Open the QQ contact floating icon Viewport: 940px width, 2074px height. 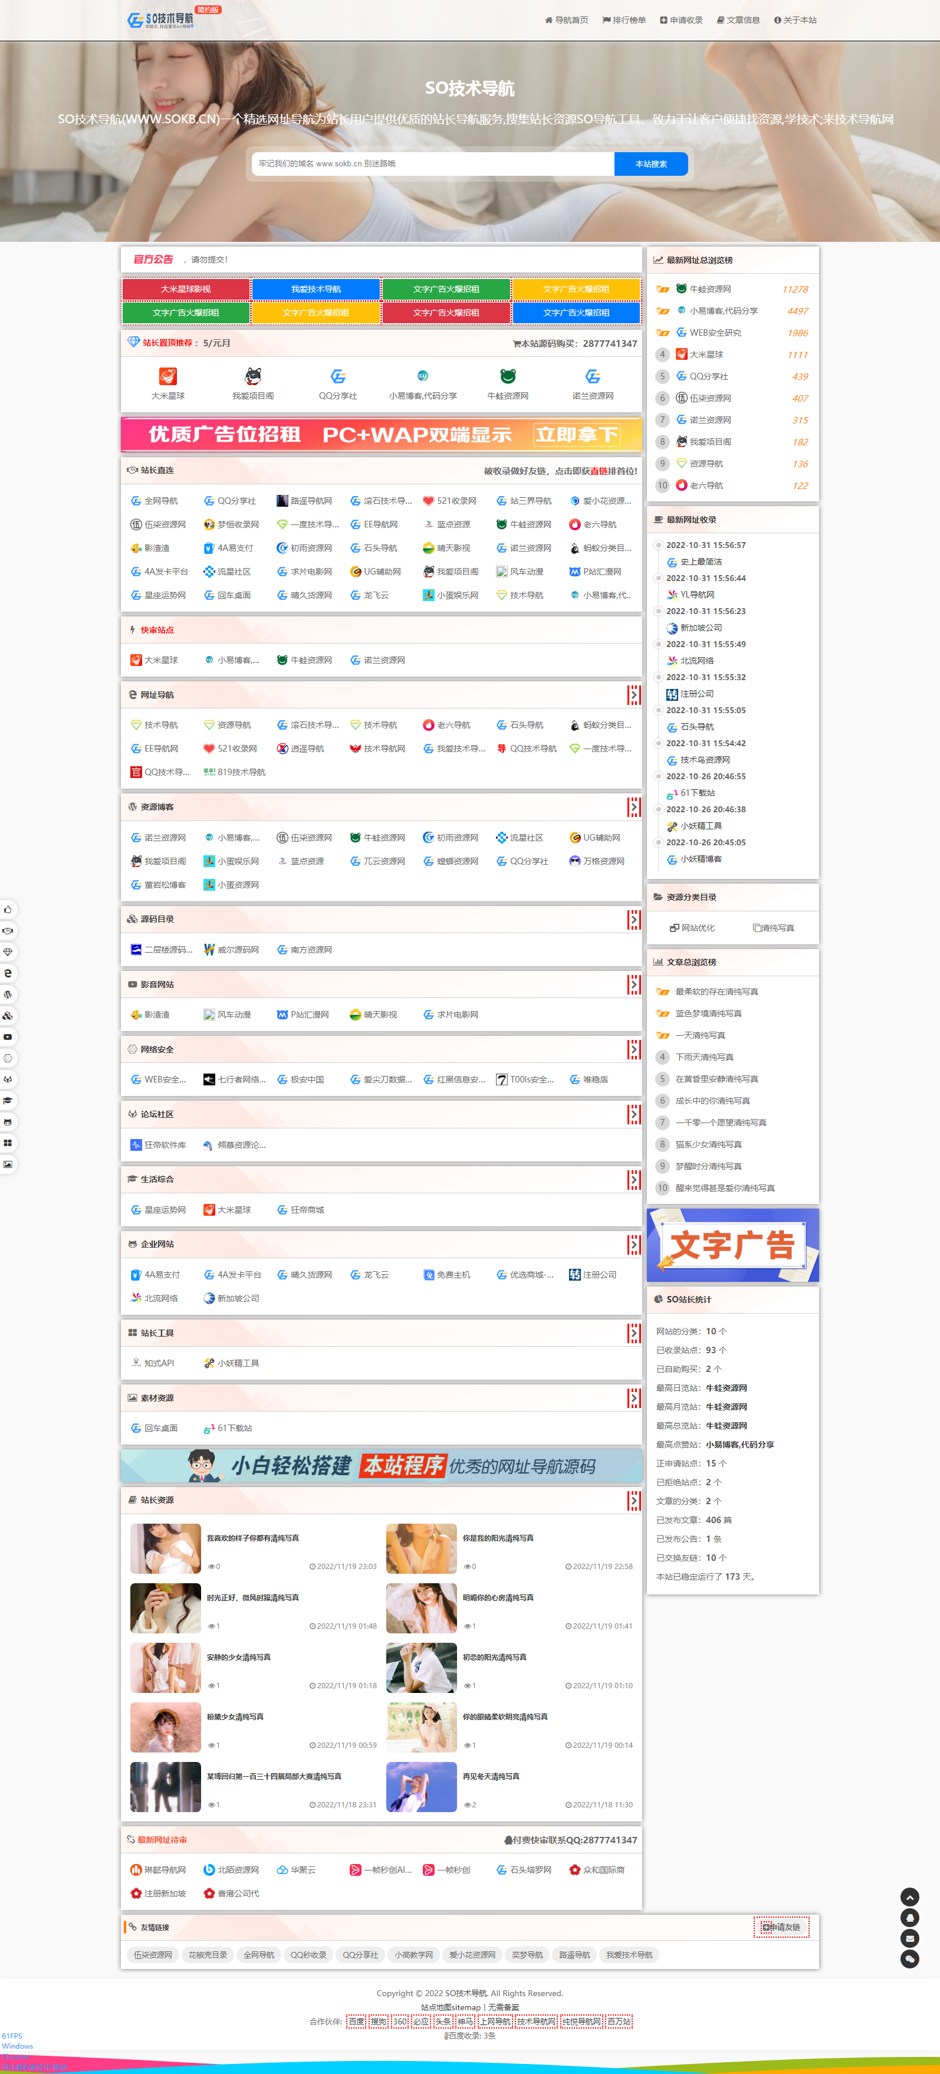(x=909, y=1917)
